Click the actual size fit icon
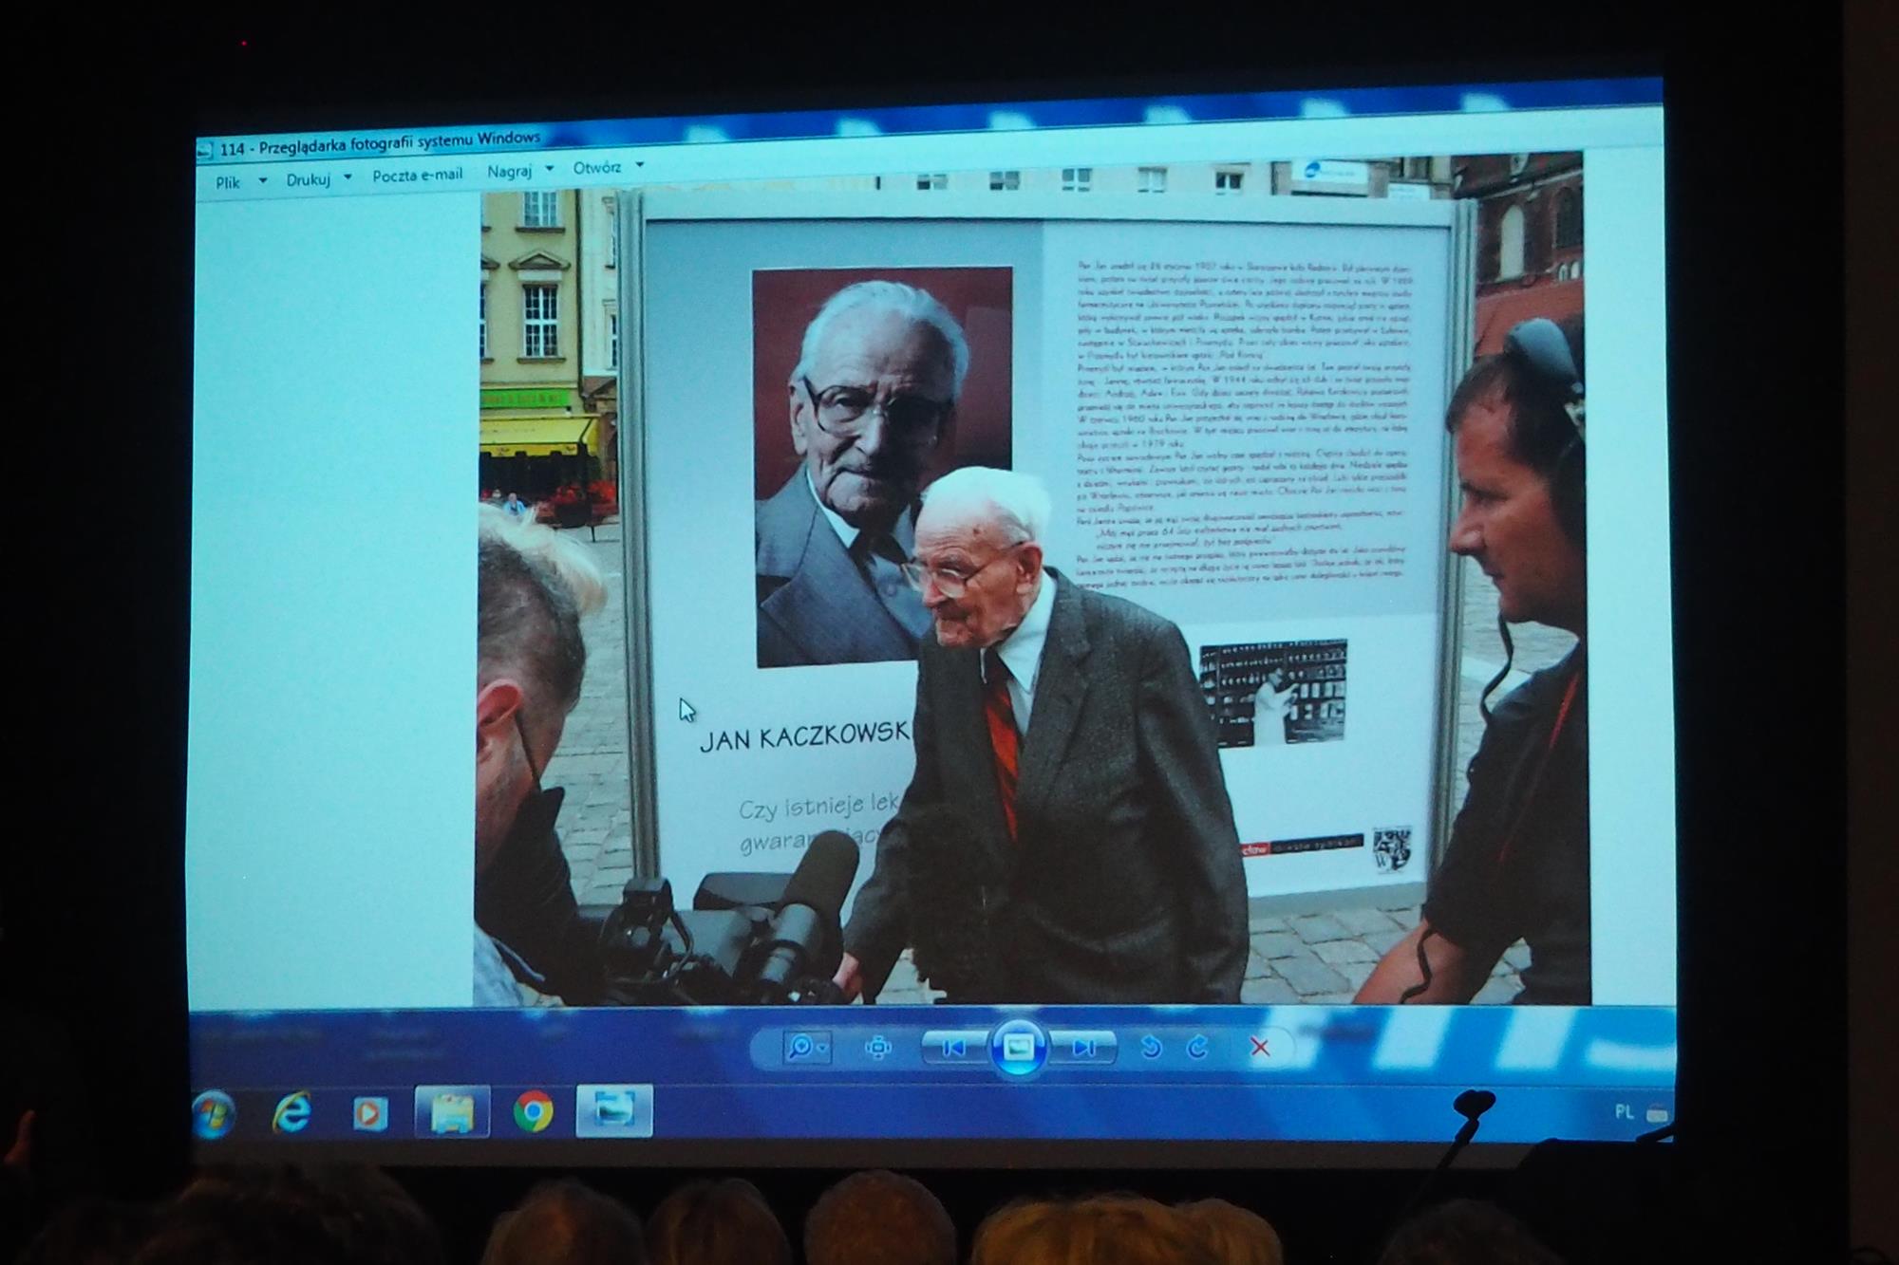 (x=878, y=1048)
